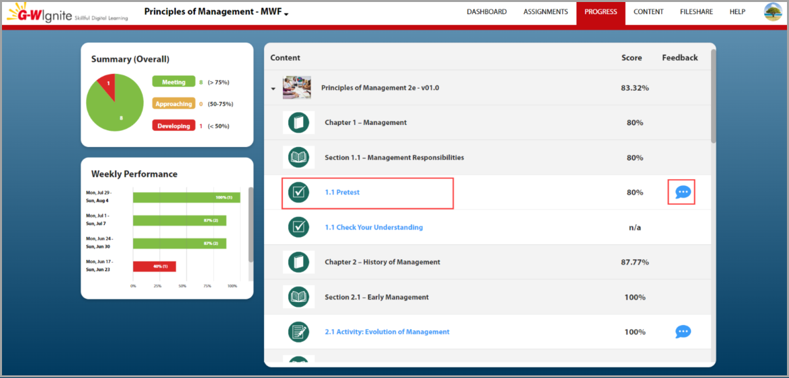Select the Progress tab
Screen dimensions: 789x378
click(x=601, y=12)
